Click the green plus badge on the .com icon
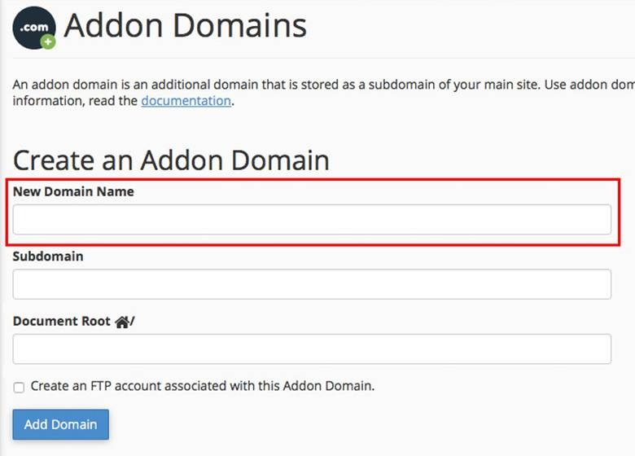This screenshot has height=456, width=635. pos(48,42)
